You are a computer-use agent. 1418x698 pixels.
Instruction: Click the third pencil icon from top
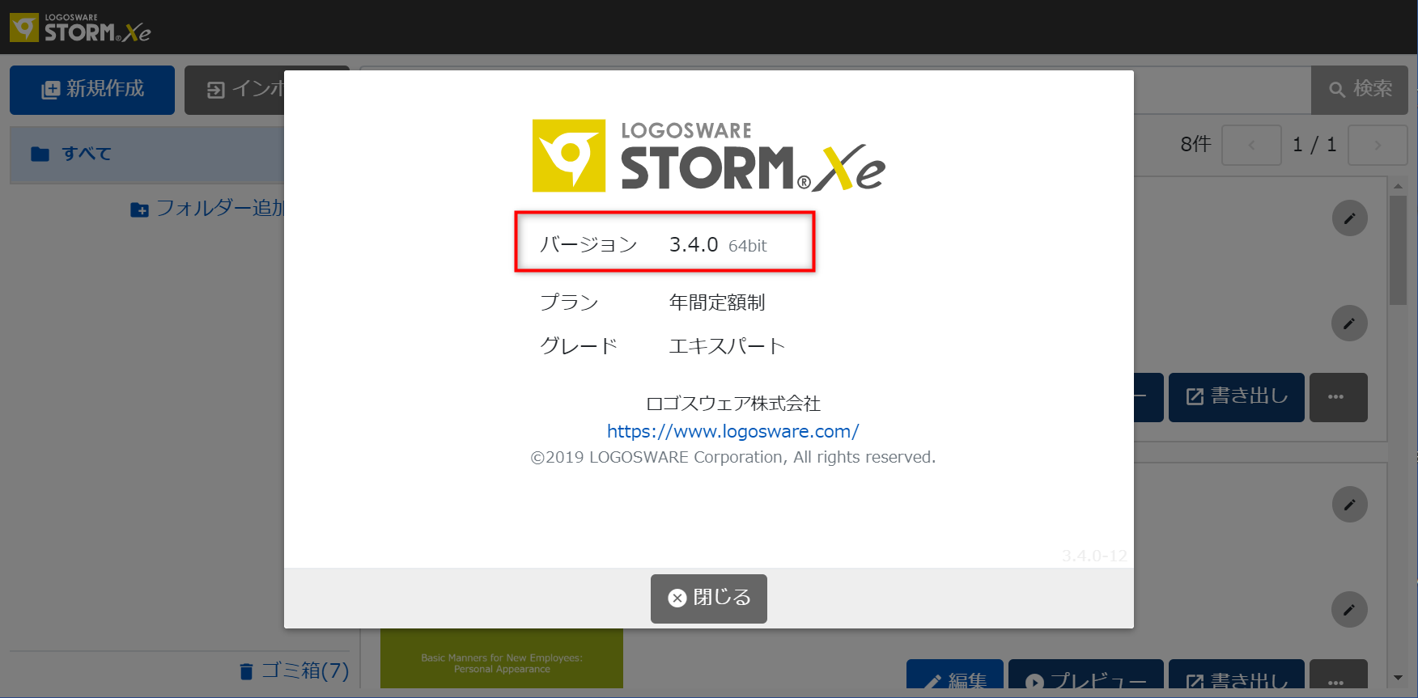coord(1349,505)
